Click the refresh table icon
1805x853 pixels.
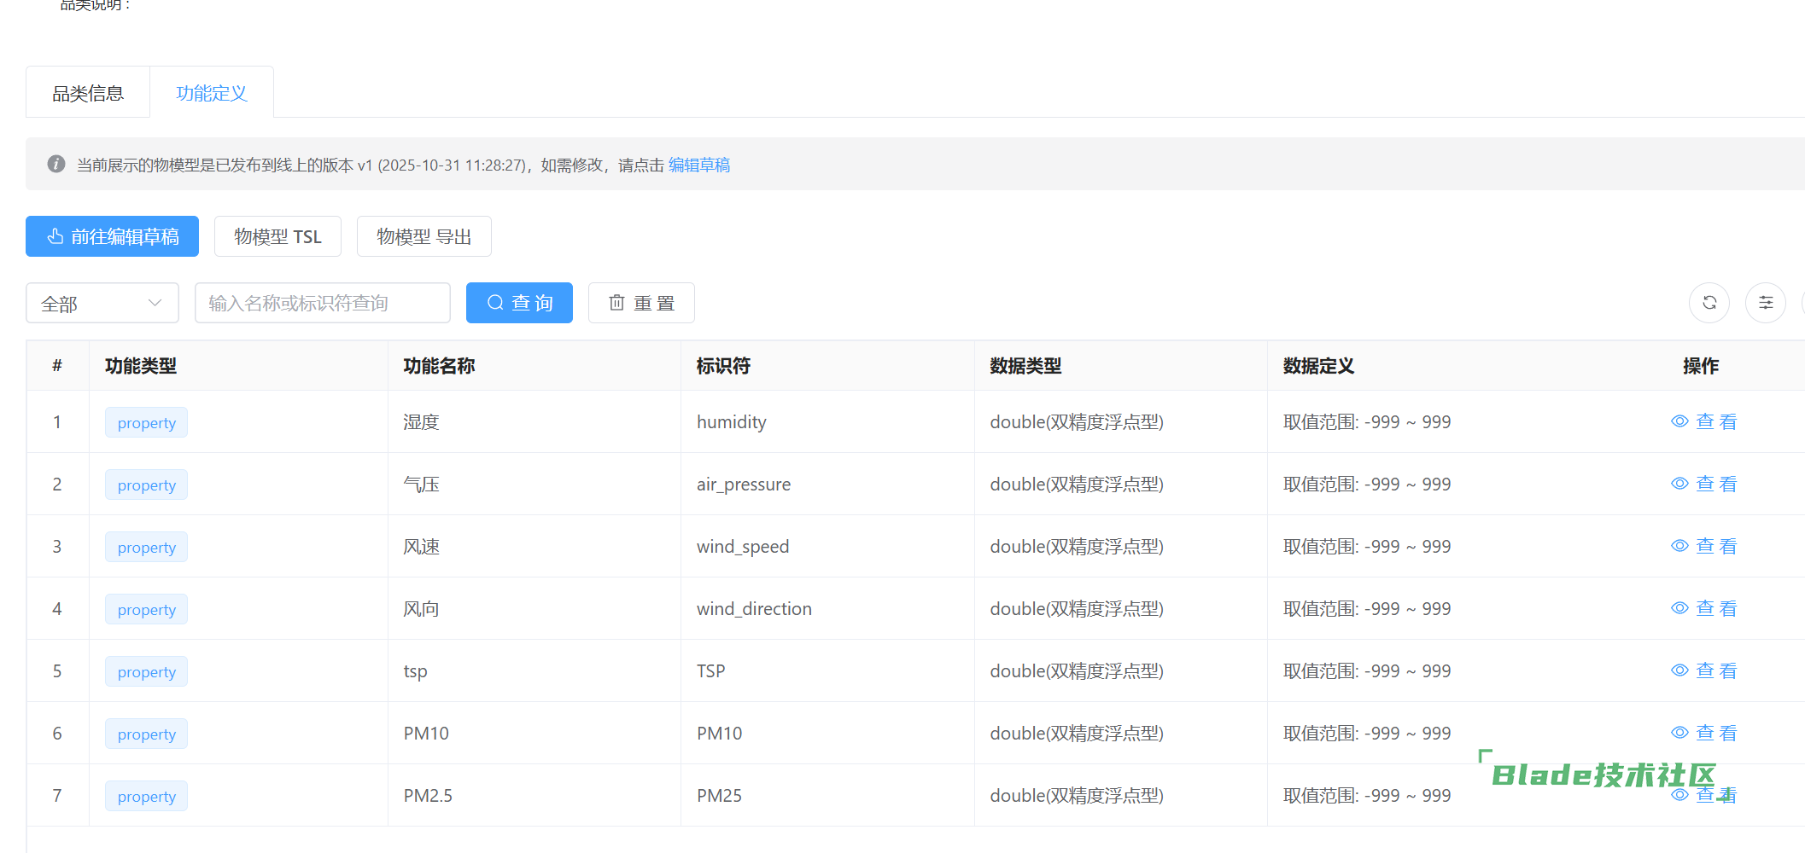[x=1709, y=303]
